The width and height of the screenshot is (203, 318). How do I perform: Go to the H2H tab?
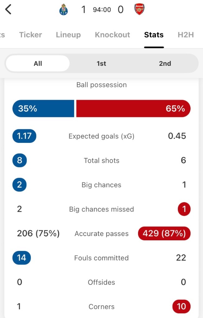tap(186, 35)
